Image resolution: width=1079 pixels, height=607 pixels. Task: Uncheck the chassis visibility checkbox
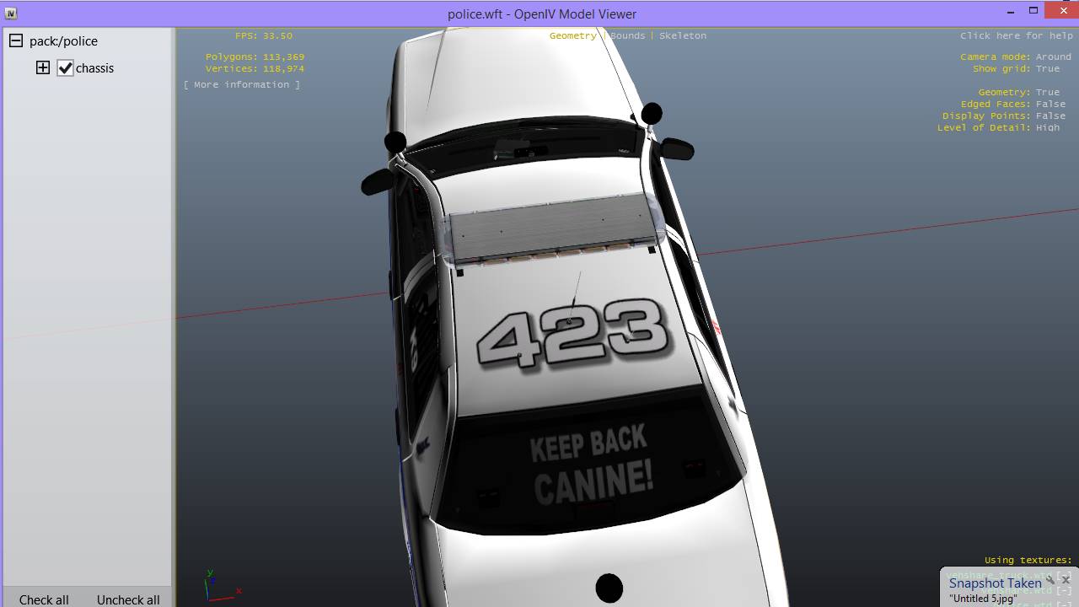click(x=65, y=68)
